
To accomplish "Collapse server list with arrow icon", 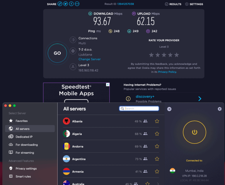I will [x=169, y=109].
